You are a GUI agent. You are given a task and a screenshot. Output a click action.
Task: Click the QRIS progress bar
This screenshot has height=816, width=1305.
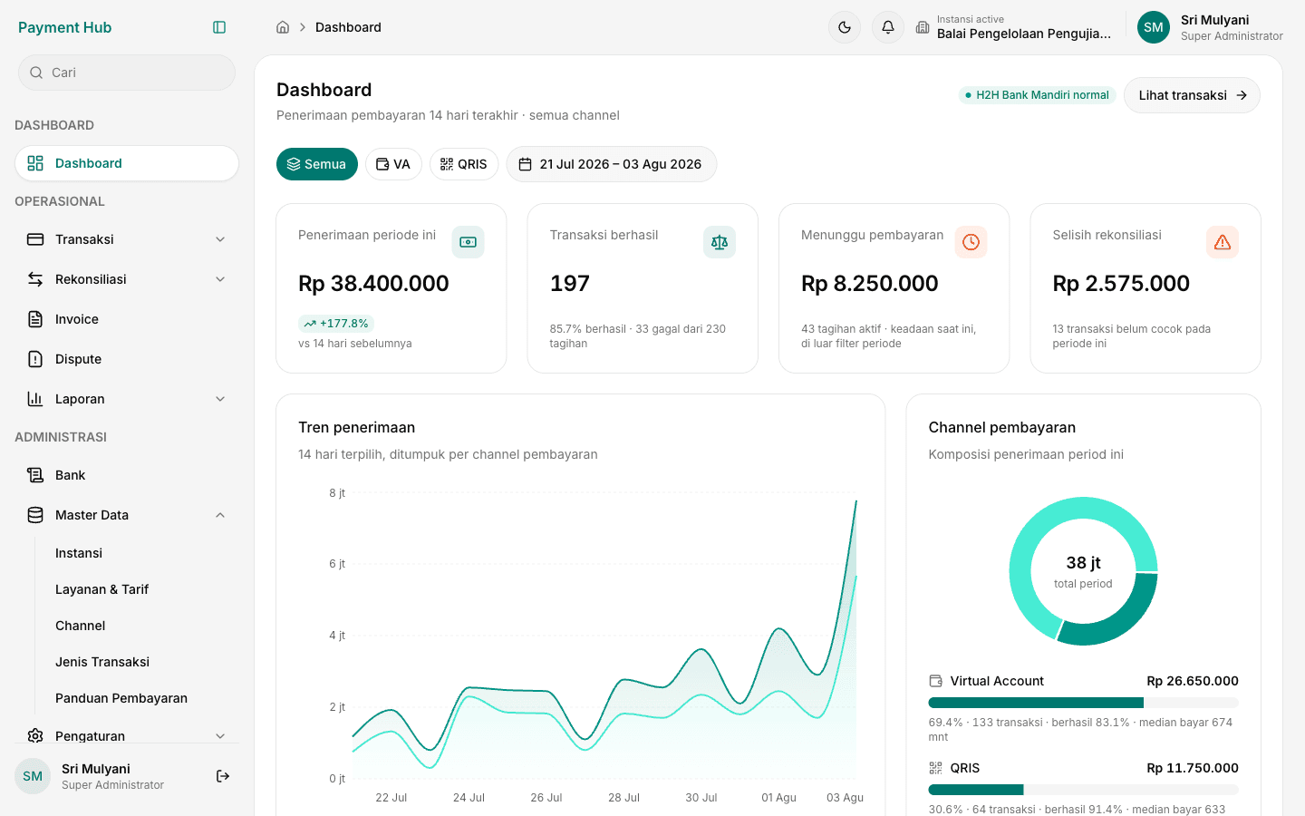coord(1083,790)
